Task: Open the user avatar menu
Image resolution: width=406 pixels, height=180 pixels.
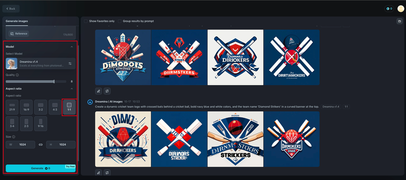Action: tap(401, 9)
